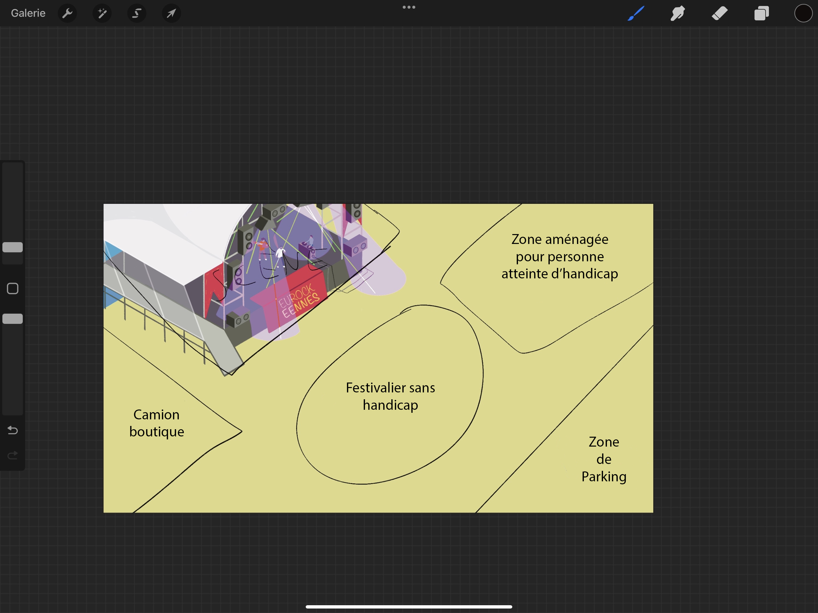Open the Galerie view
Screen dimensions: 818x613
[x=28, y=13]
